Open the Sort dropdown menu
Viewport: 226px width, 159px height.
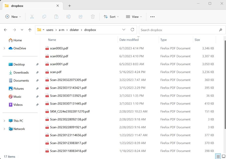click(111, 17)
